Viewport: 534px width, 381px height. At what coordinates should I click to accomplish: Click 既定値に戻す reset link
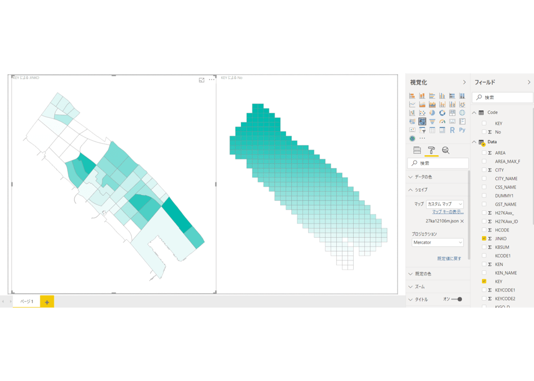point(449,259)
